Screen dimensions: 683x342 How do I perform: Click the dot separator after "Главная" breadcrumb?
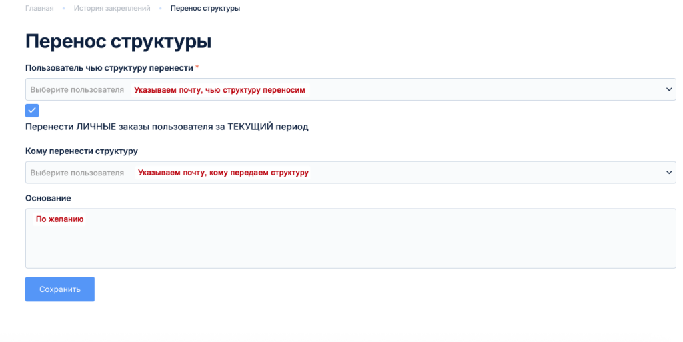64,8
